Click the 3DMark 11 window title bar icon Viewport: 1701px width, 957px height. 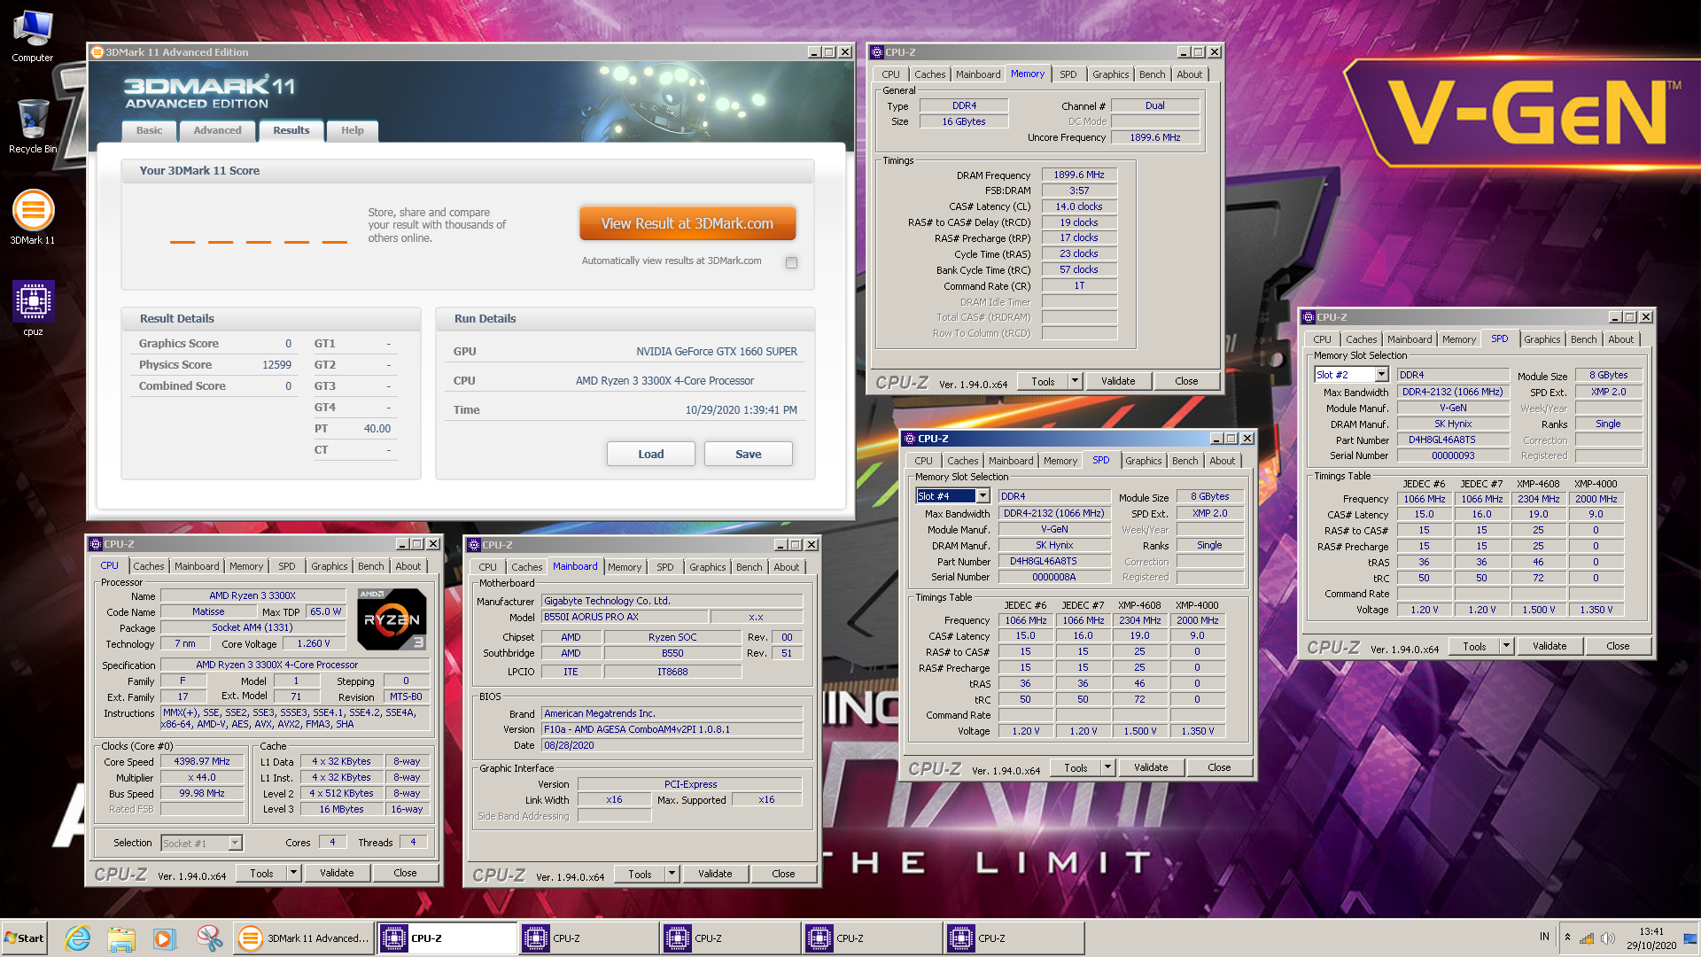tap(97, 52)
